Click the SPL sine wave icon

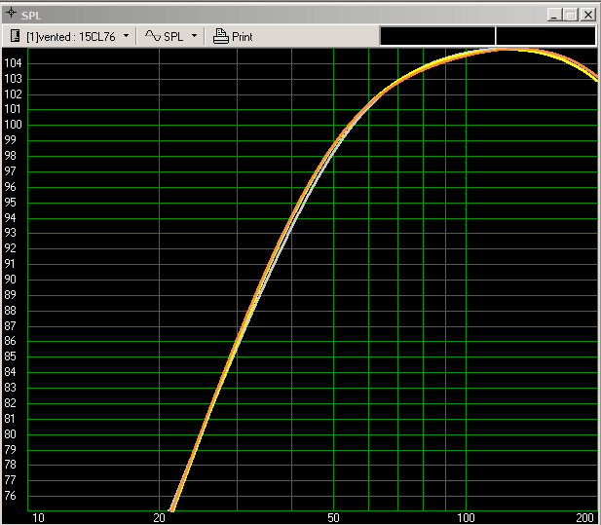(x=153, y=36)
